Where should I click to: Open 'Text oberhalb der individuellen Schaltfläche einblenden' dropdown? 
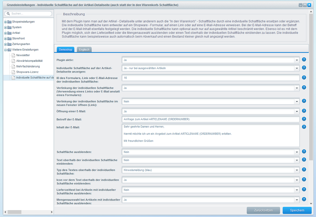point(297,160)
